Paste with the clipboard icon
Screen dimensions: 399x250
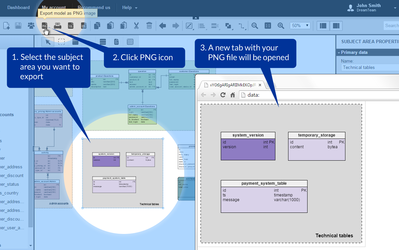tap(110, 26)
